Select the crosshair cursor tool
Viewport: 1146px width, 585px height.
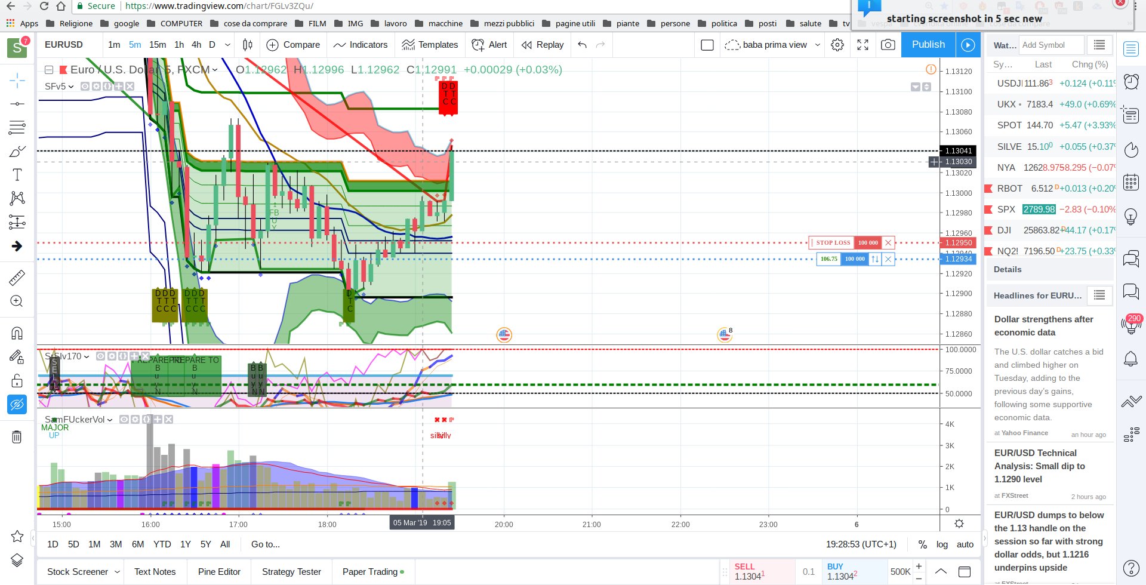click(17, 80)
